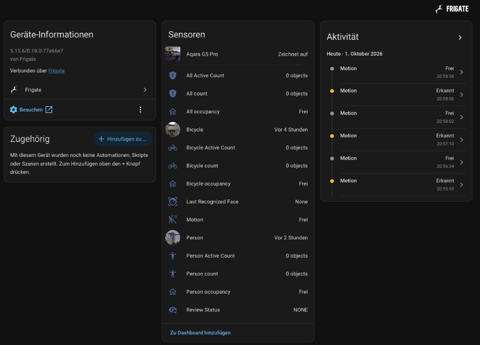This screenshot has width=480, height=345.
Task: Open Motion entry chevron at 20:57:10
Action: [462, 140]
